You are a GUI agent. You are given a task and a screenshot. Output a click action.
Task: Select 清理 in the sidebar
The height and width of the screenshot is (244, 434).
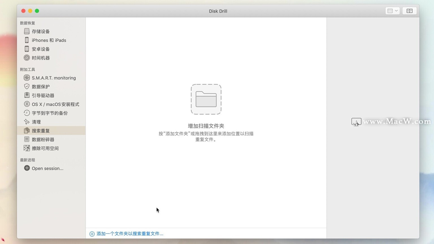point(51,122)
